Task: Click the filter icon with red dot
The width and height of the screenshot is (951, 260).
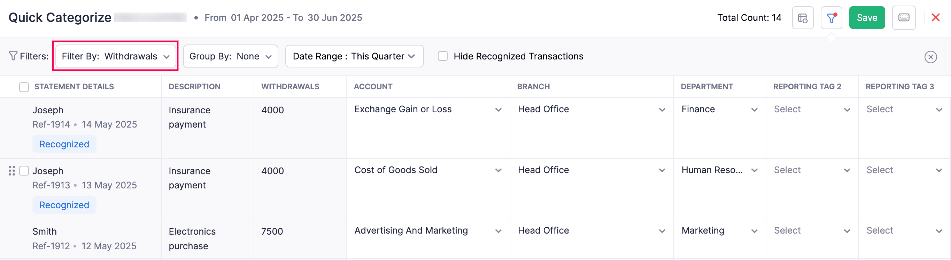Action: coord(831,17)
